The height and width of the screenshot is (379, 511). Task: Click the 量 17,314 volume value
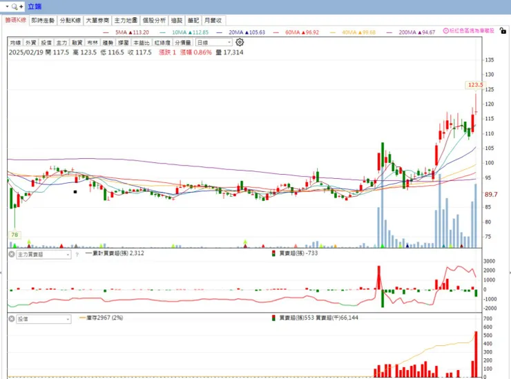[x=229, y=52]
